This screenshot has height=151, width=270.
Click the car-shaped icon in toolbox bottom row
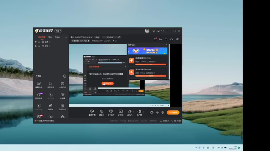[62, 117]
